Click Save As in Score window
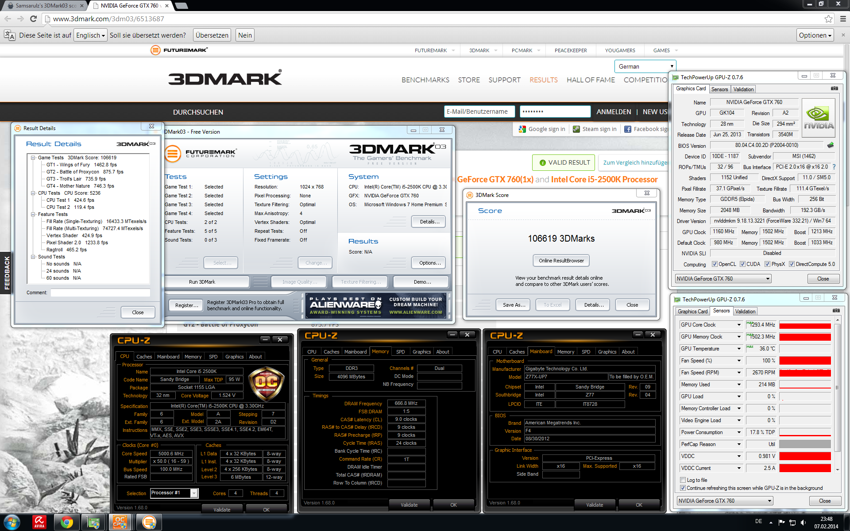 coord(514,305)
